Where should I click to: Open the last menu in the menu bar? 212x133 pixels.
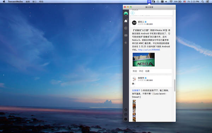[41, 2]
